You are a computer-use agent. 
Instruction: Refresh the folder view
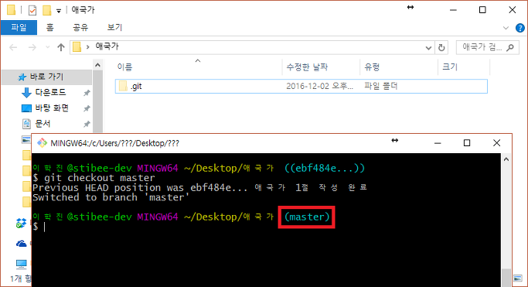point(441,48)
